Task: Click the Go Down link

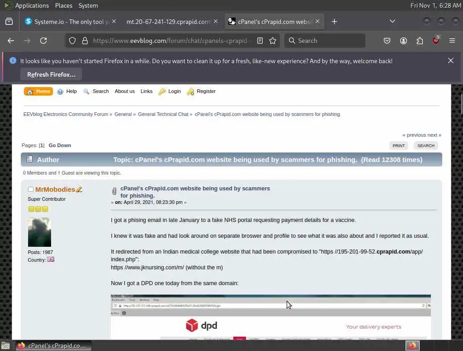Action: 60,145
